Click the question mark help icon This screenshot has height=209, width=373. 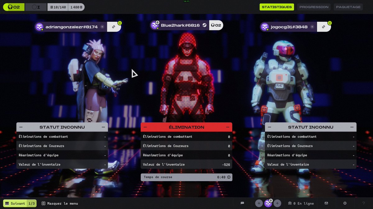364,203
